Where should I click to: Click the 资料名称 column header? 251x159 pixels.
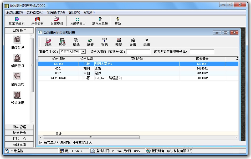point(137,59)
